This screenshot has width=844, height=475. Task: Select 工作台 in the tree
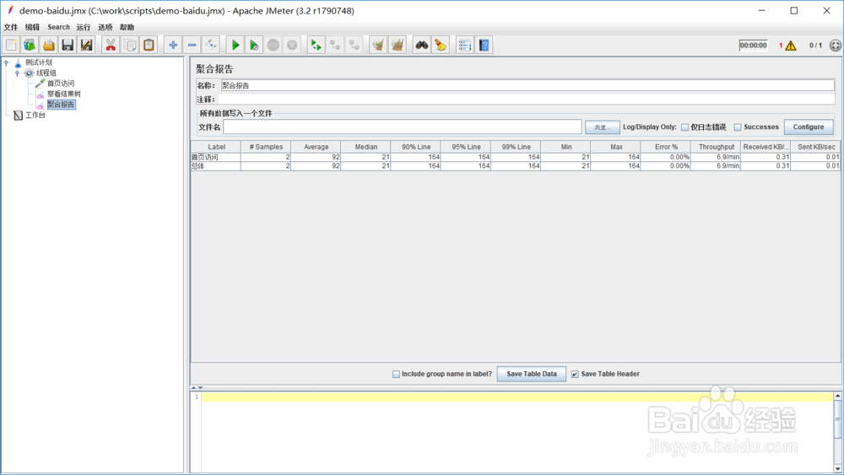pyautogui.click(x=35, y=115)
